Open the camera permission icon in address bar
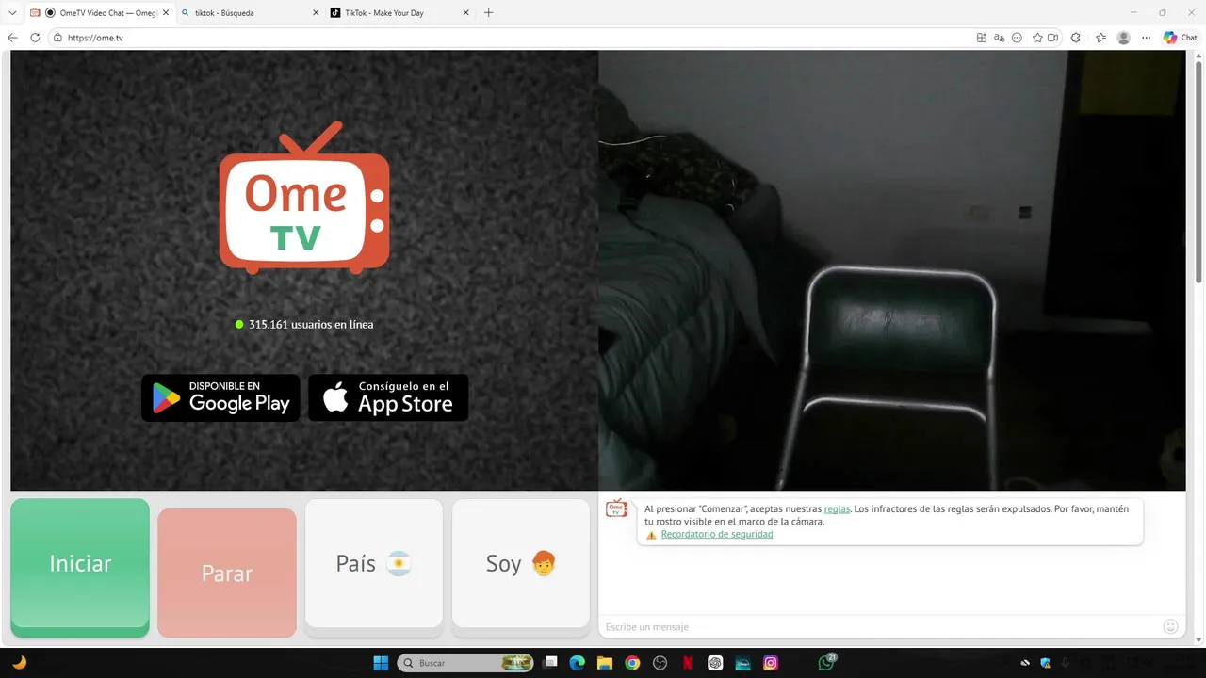The image size is (1206, 678). [x=1052, y=38]
